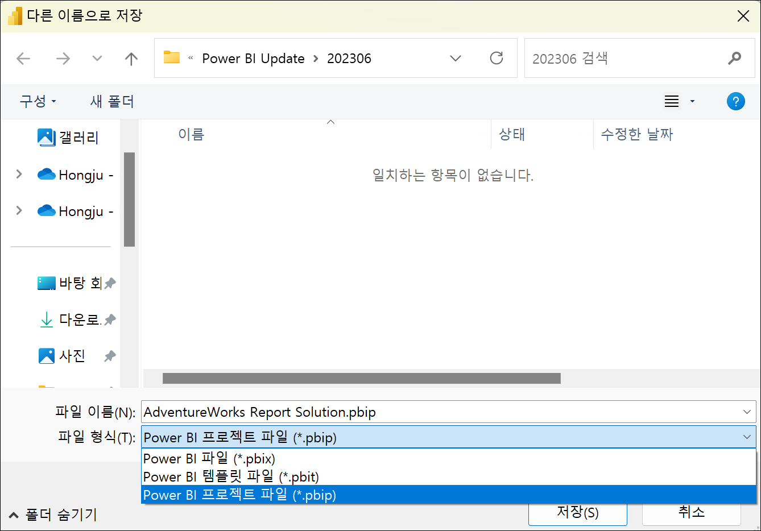Open view options dropdown arrow
The height and width of the screenshot is (531, 761).
[692, 101]
